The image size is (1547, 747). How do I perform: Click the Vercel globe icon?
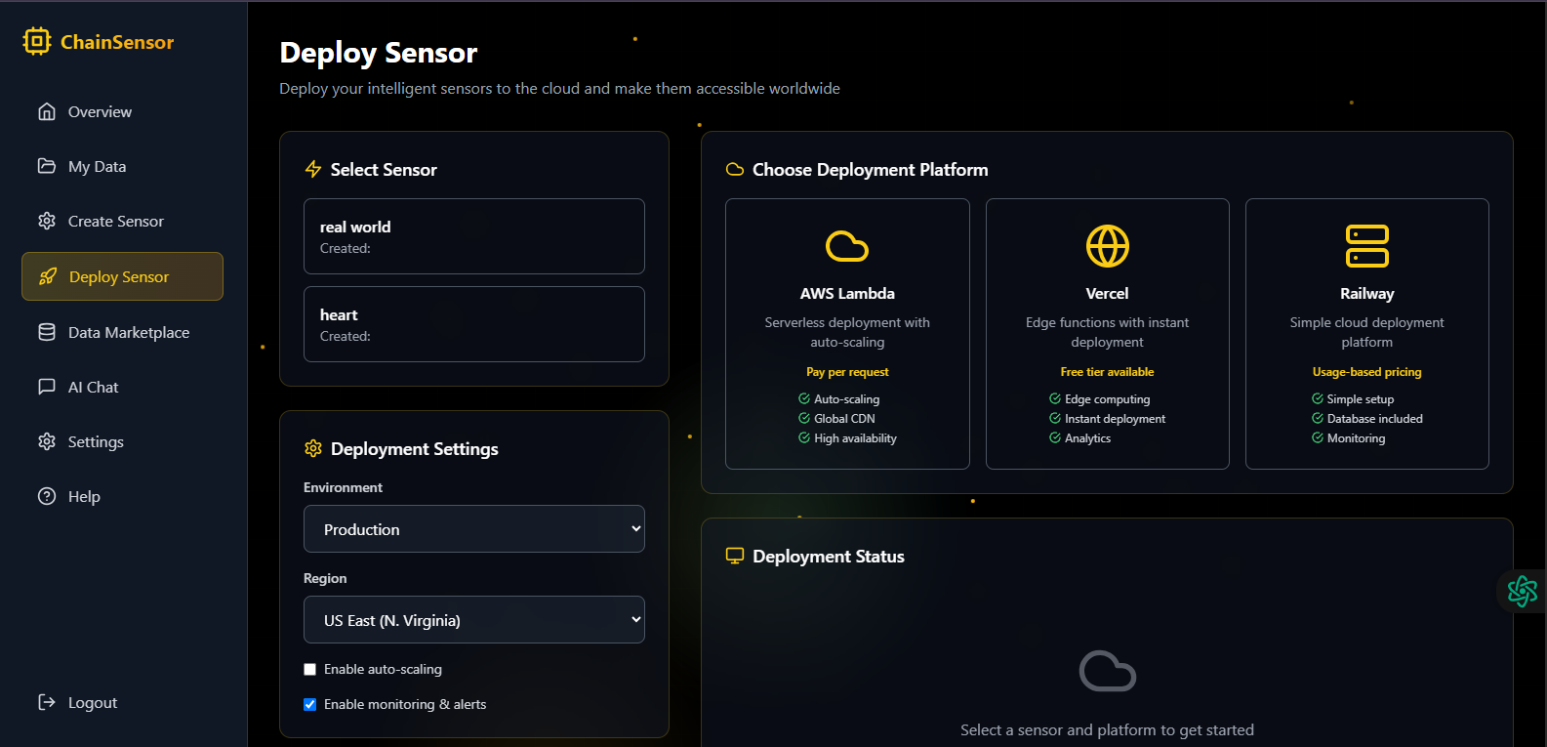click(x=1108, y=246)
